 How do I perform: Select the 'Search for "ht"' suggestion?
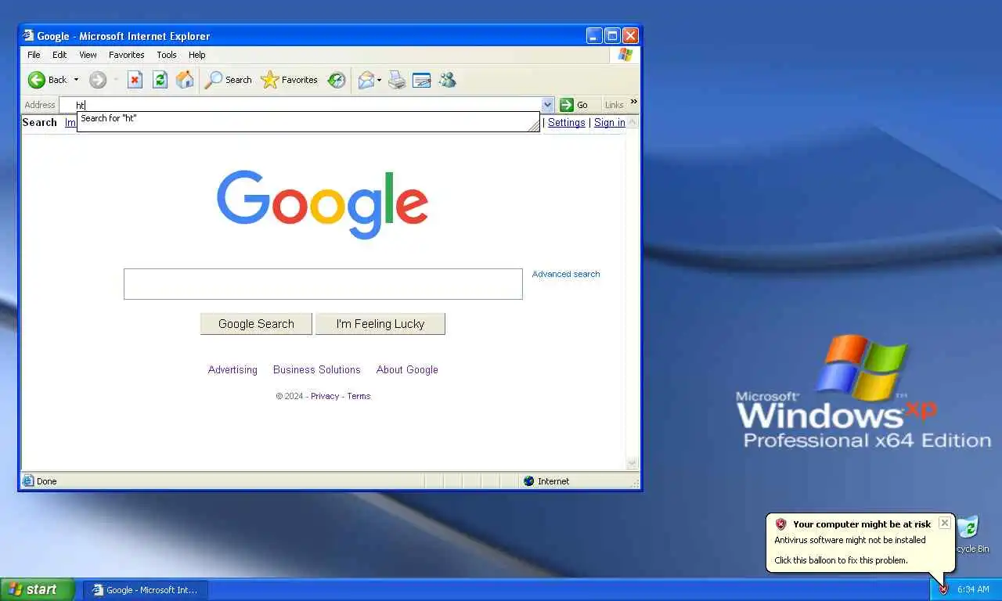308,119
